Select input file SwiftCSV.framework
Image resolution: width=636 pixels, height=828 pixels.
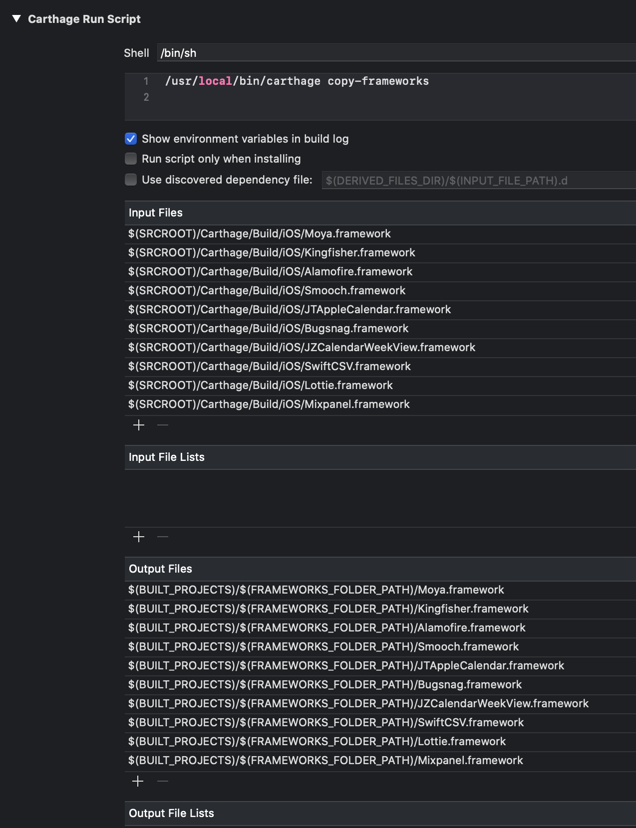(x=380, y=367)
